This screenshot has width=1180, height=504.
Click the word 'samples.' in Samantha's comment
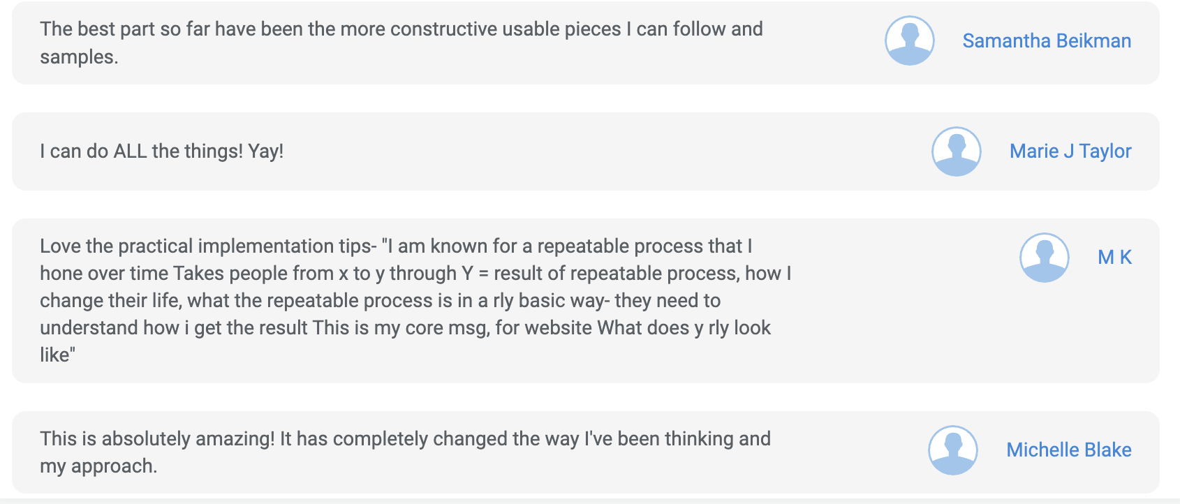point(79,57)
